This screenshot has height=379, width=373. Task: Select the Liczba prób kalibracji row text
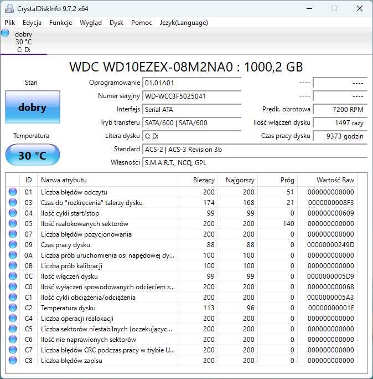(72, 266)
